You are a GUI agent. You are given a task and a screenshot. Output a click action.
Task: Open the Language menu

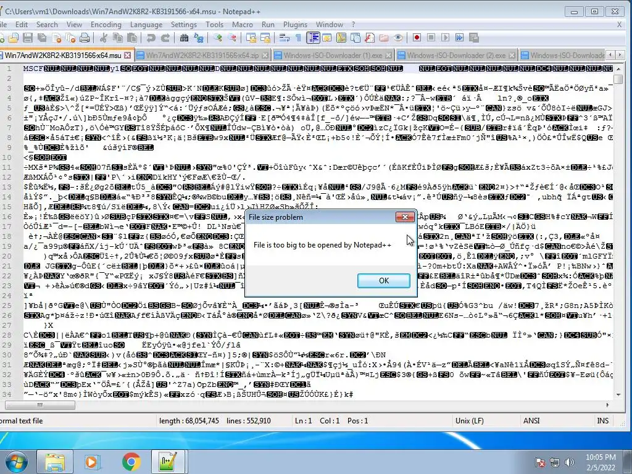(146, 25)
